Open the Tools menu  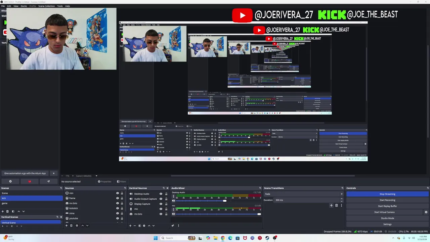coord(60,6)
